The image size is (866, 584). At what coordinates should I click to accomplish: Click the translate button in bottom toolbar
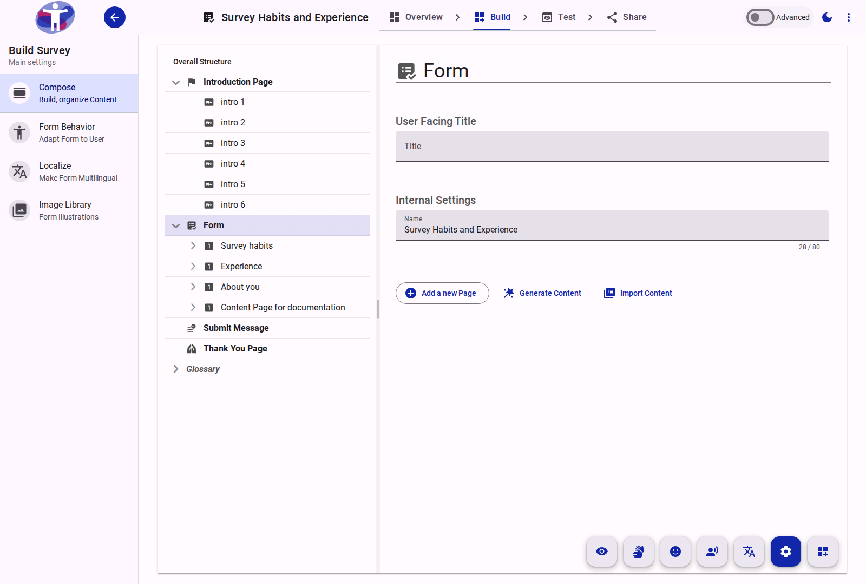tap(749, 552)
